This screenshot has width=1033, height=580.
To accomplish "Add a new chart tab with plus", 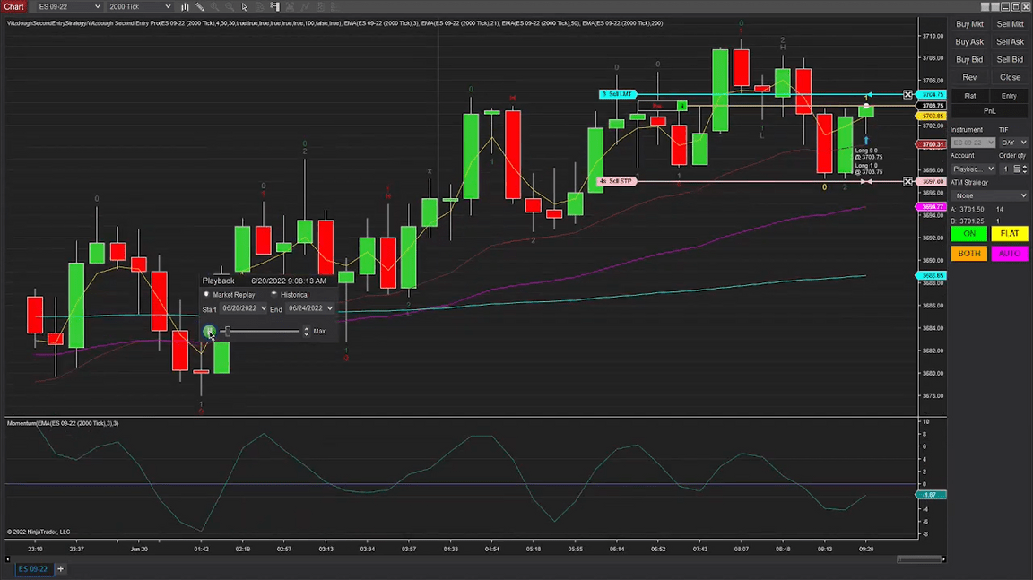I will 61,569.
